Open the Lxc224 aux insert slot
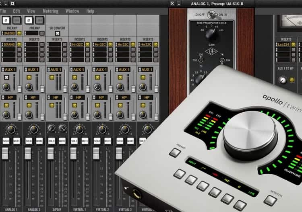This screenshot has height=212, width=302. tap(283, 44)
